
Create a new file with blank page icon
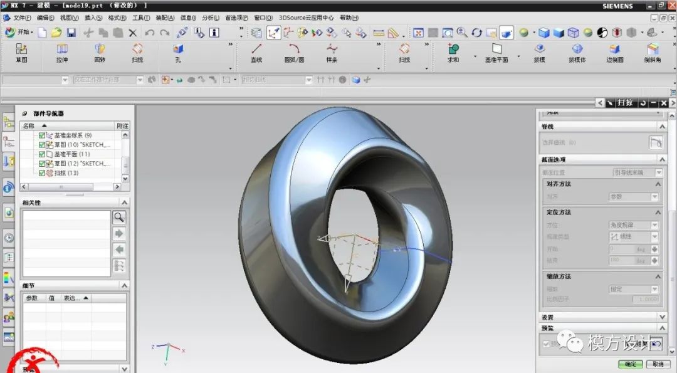(x=43, y=33)
